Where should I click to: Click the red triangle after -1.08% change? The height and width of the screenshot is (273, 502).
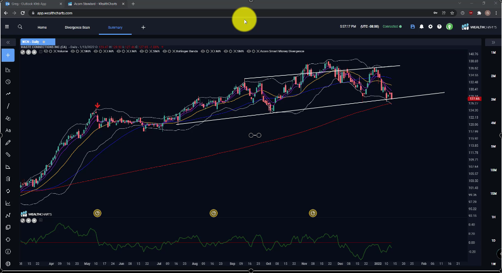point(162,48)
